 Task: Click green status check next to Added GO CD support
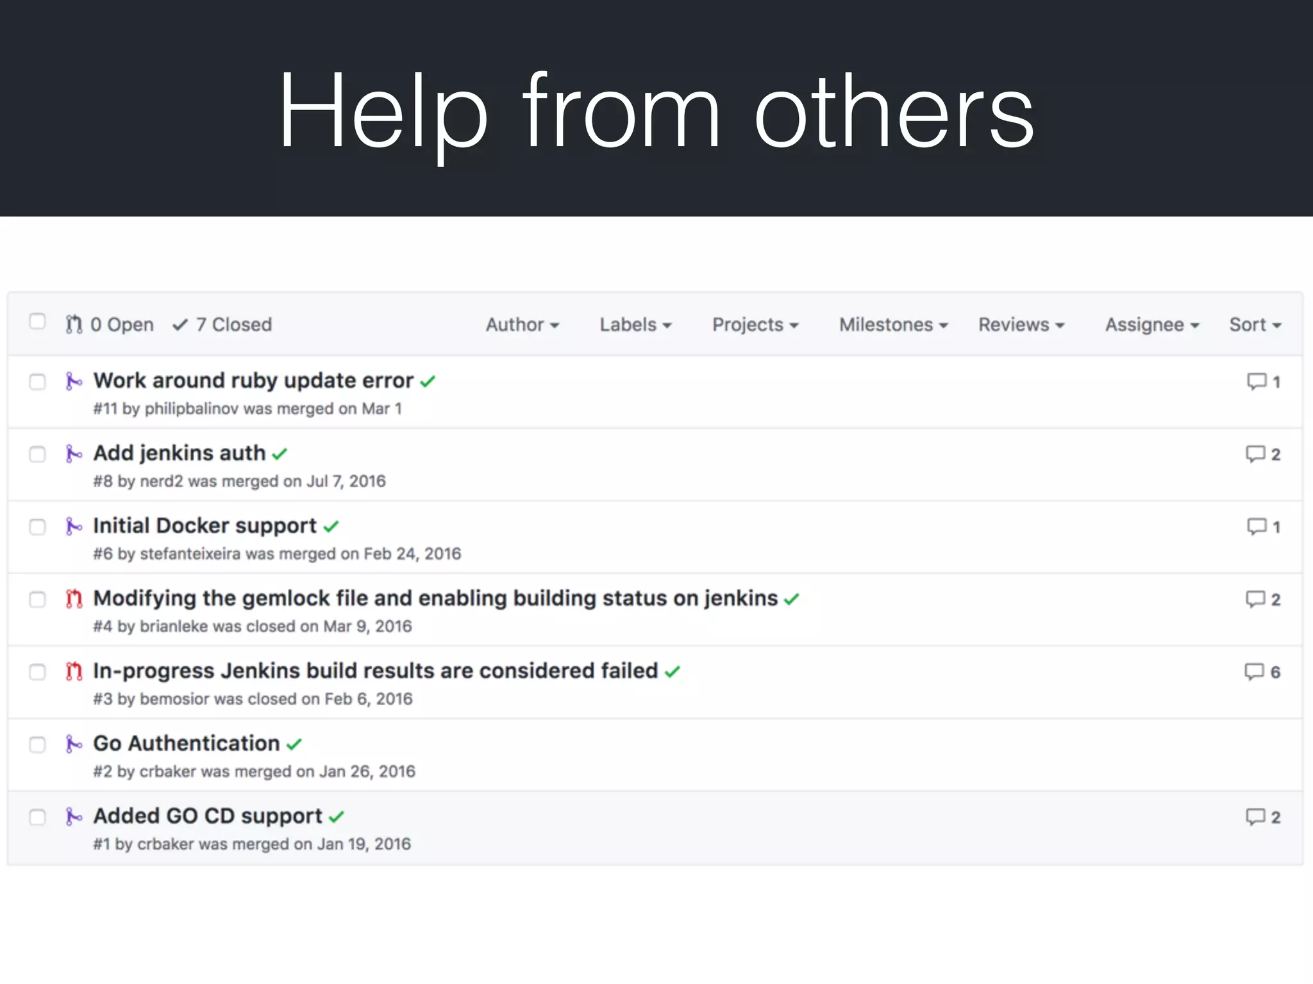[x=337, y=817]
